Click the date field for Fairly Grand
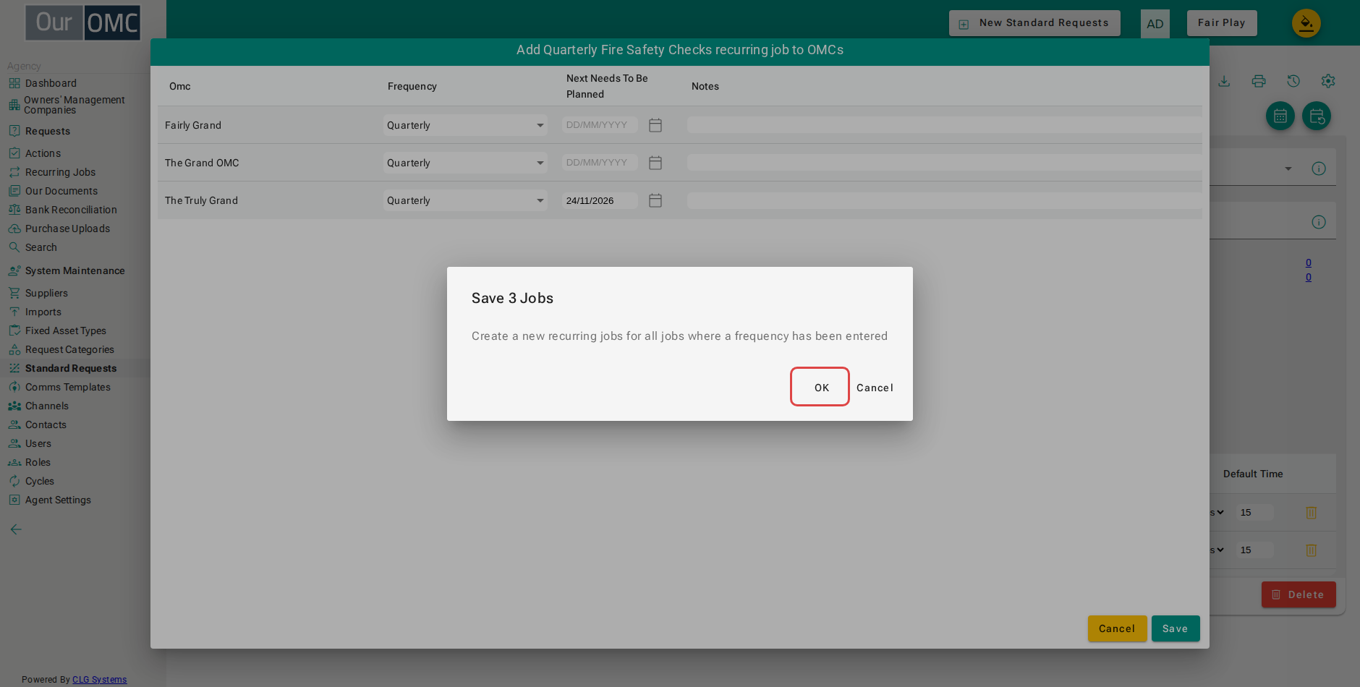Viewport: 1360px width, 687px height. click(x=600, y=125)
